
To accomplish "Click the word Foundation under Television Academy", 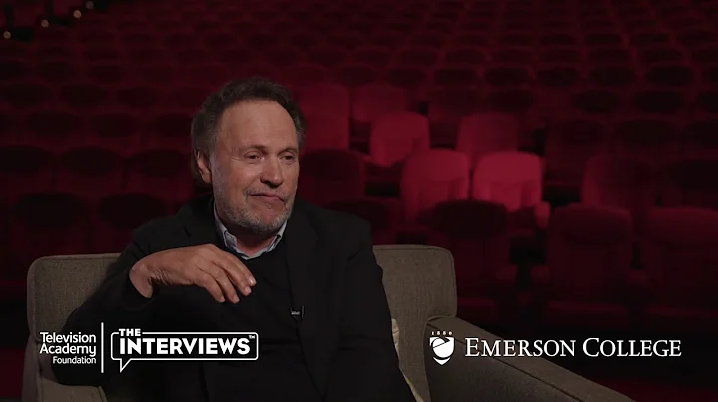I will [x=74, y=360].
